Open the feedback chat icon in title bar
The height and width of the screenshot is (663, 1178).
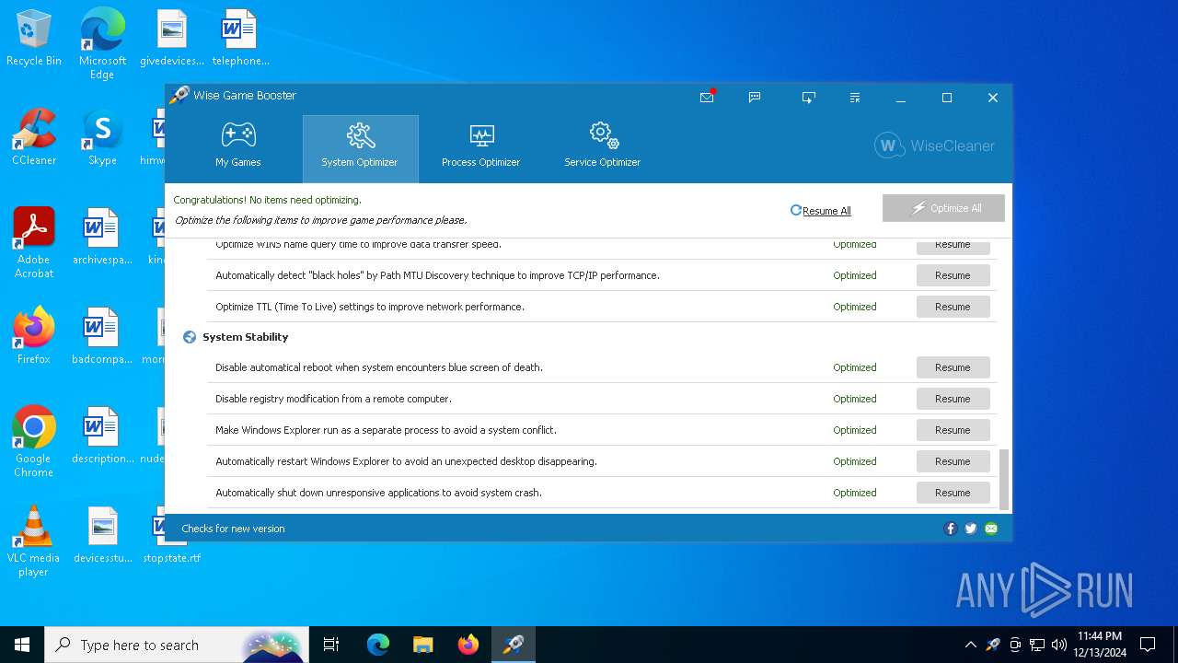[755, 98]
